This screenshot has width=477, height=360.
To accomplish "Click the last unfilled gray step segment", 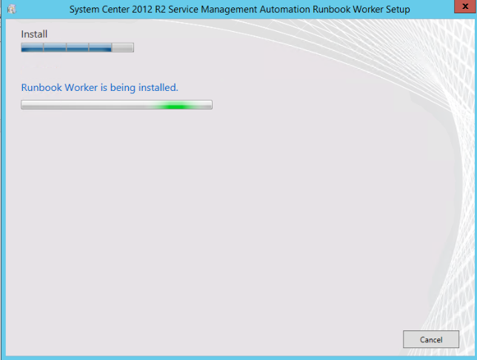I will click(x=123, y=47).
